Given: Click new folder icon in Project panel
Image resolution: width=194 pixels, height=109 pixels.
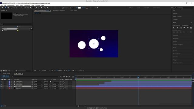Looking at the screenshot, I should tap(4, 71).
